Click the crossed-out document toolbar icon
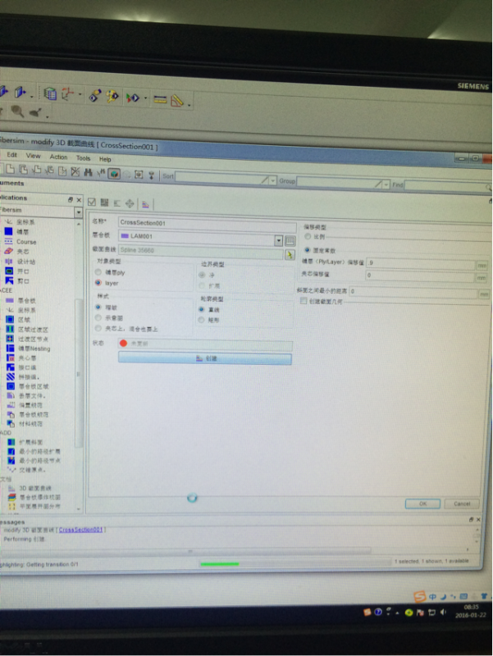This screenshot has height=656, width=493. pos(75,171)
